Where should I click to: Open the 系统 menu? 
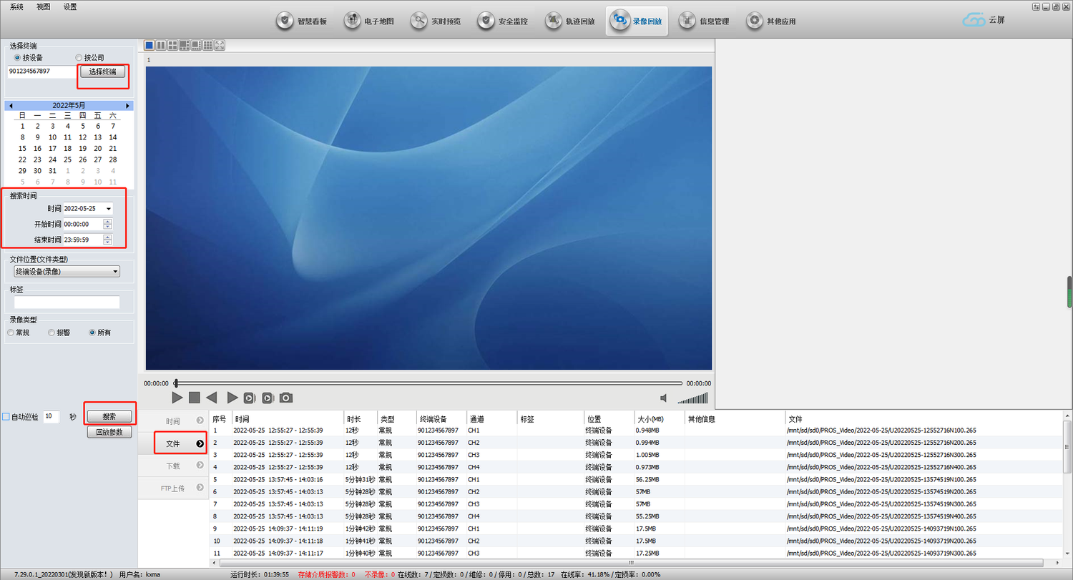pyautogui.click(x=16, y=6)
